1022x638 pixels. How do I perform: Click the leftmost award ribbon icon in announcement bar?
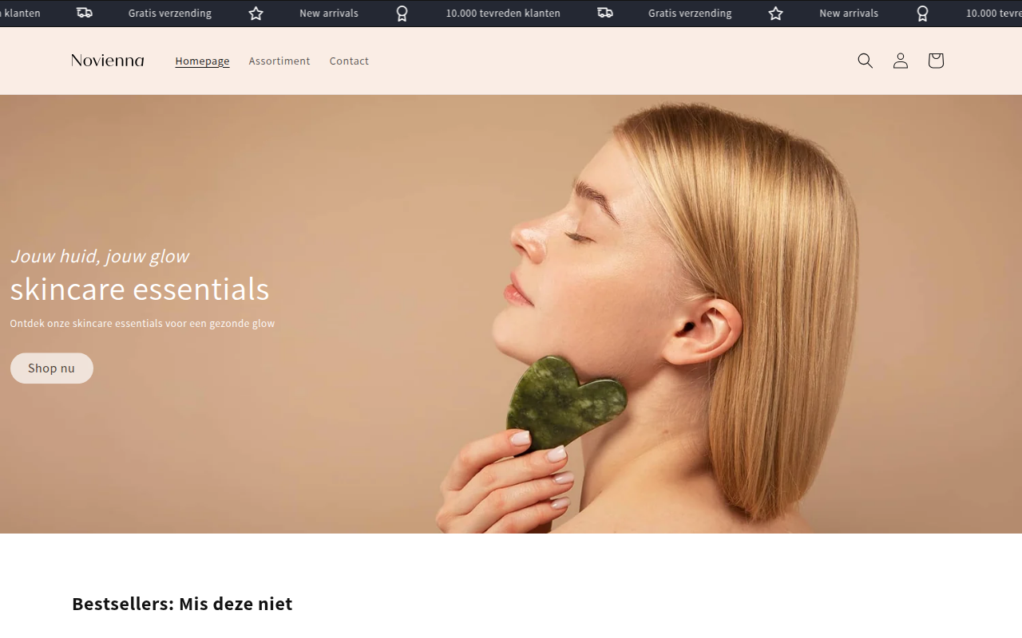pos(402,14)
